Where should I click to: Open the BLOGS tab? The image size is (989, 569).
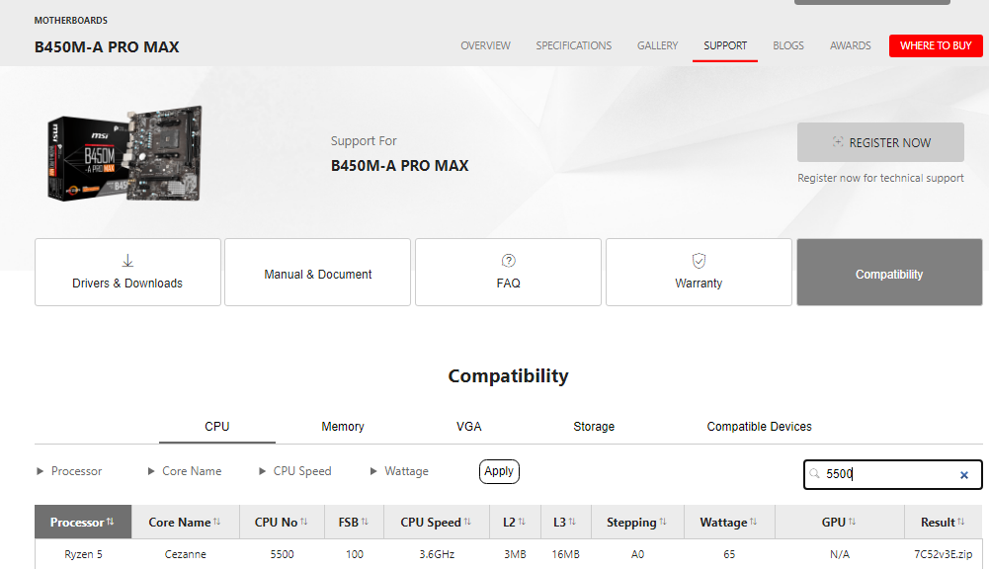(787, 45)
